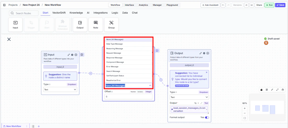Click the auto-layout grid icon
This screenshot has height=128, width=288.
point(267,90)
